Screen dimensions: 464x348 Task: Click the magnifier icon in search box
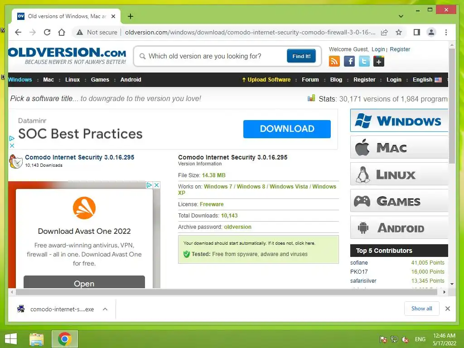(142, 56)
